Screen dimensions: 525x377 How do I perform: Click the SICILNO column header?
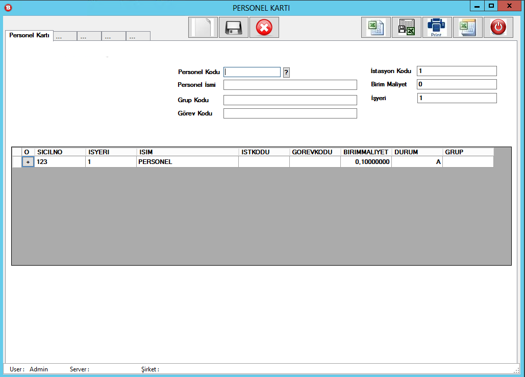(x=60, y=152)
